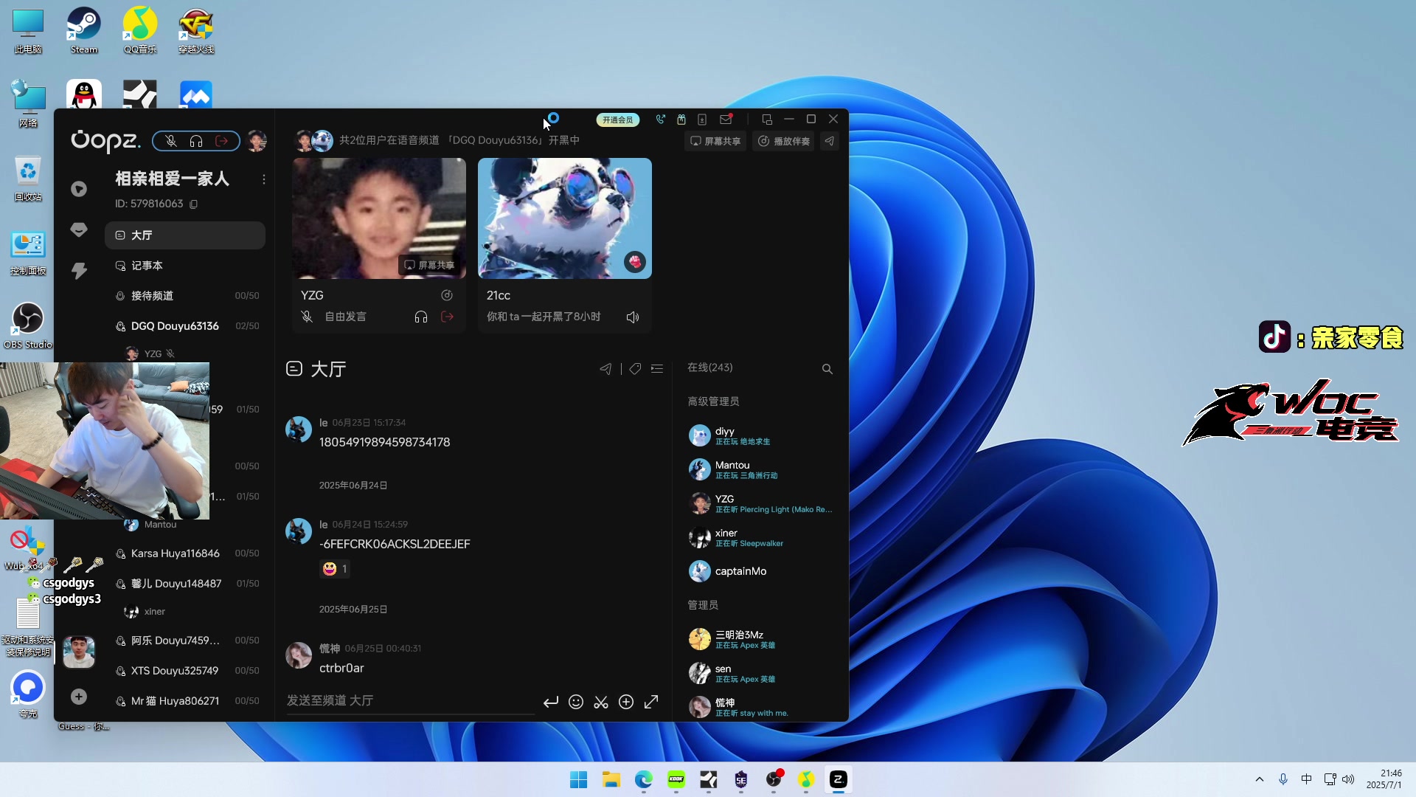
Task: Open 阿乐 Douyu7459 voice channel
Action: click(185, 641)
